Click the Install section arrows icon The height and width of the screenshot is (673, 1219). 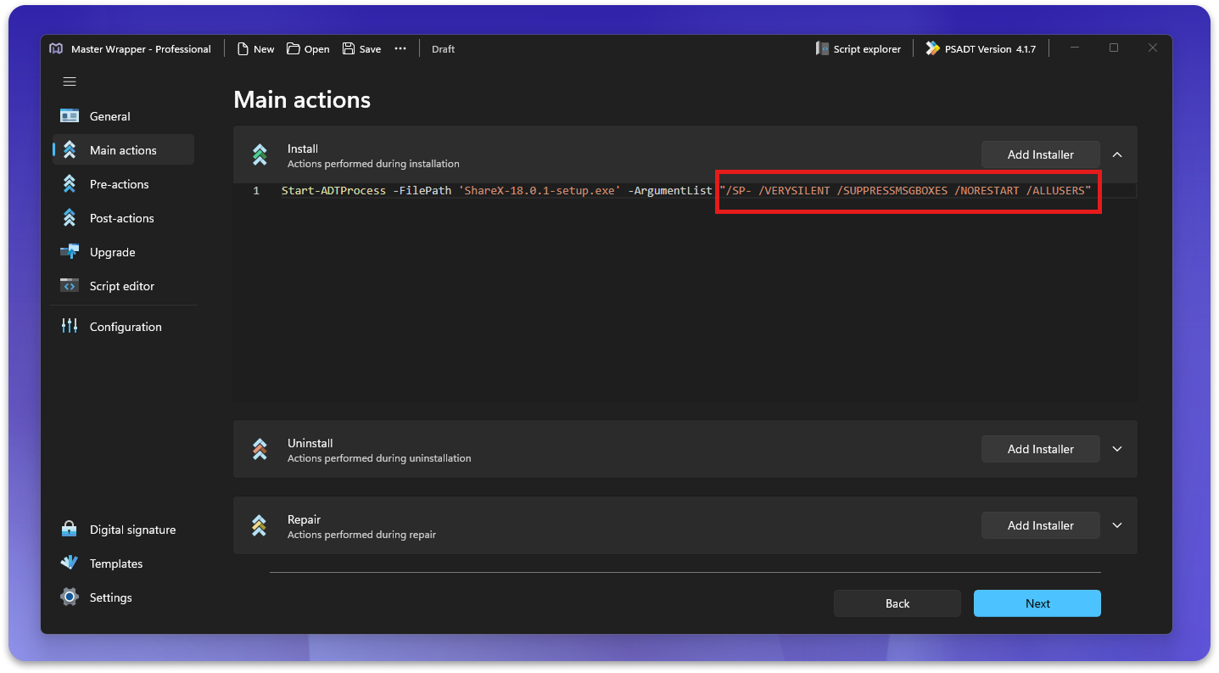click(x=260, y=154)
